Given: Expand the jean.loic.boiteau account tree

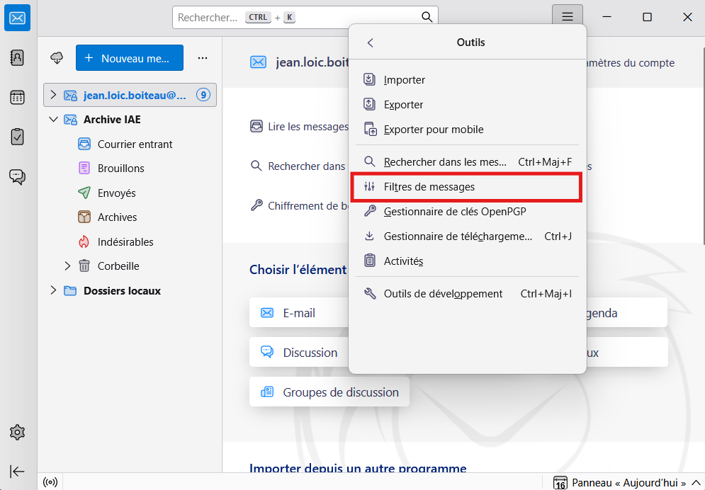Looking at the screenshot, I should click(x=53, y=95).
